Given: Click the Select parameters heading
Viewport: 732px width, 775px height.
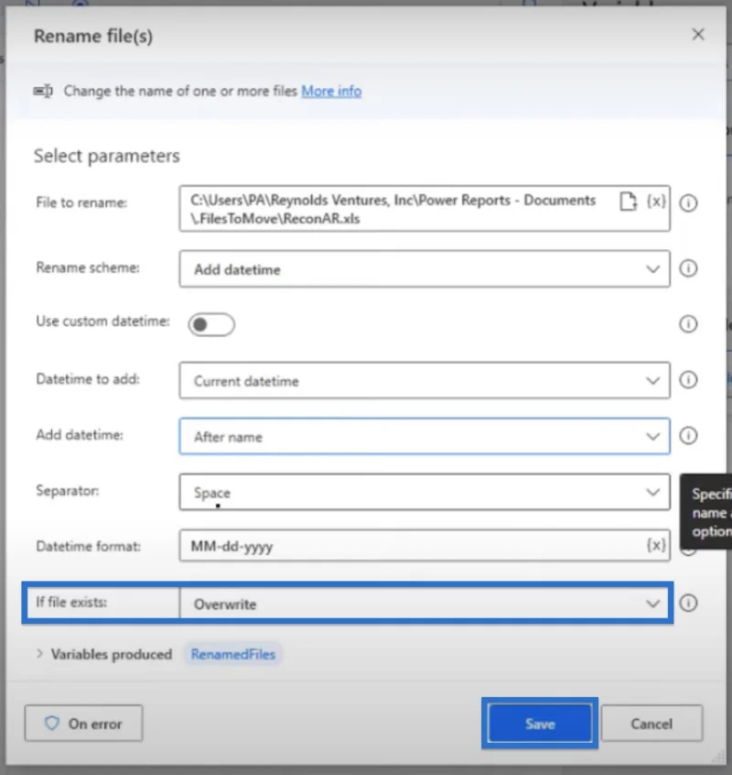Looking at the screenshot, I should tap(107, 156).
